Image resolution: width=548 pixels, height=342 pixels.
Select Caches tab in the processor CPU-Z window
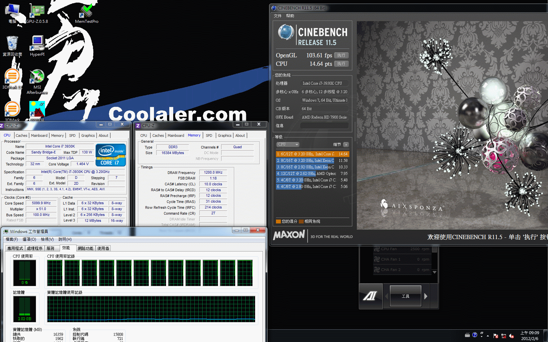click(22, 135)
